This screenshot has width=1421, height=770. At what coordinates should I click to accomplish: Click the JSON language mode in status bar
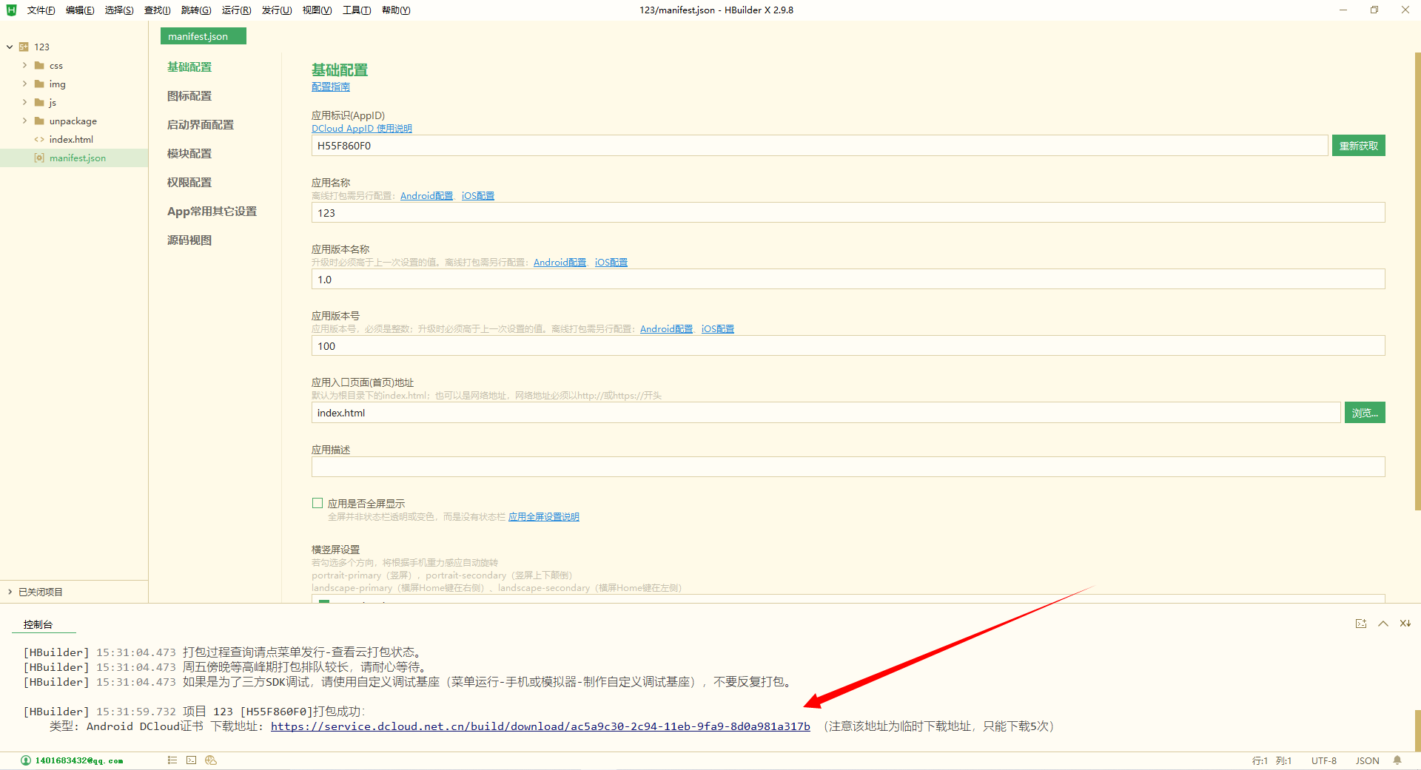[x=1367, y=760]
